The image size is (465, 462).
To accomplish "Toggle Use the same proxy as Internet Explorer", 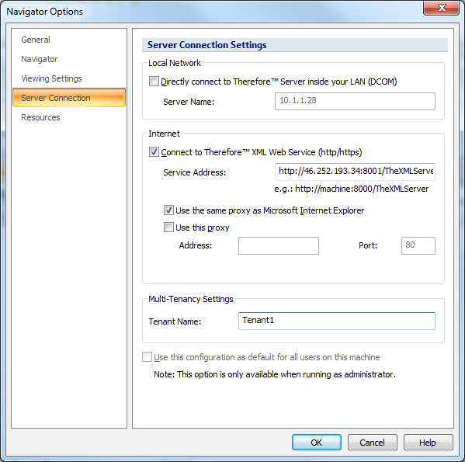I will [x=168, y=210].
